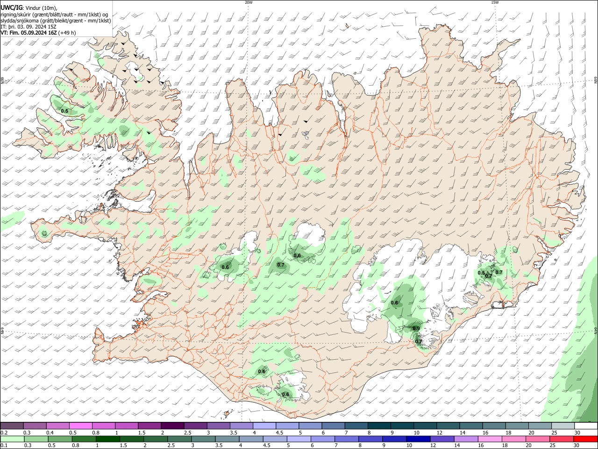The height and width of the screenshot is (449, 598).
Task: Click the 0.5 precipitation value over the Westfjords
Action: pyautogui.click(x=65, y=111)
